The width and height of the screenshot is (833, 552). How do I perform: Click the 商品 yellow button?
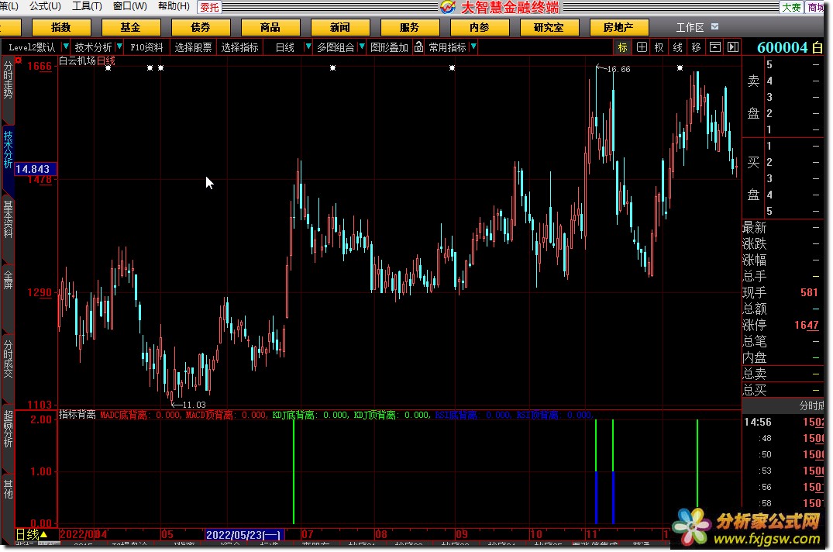270,27
